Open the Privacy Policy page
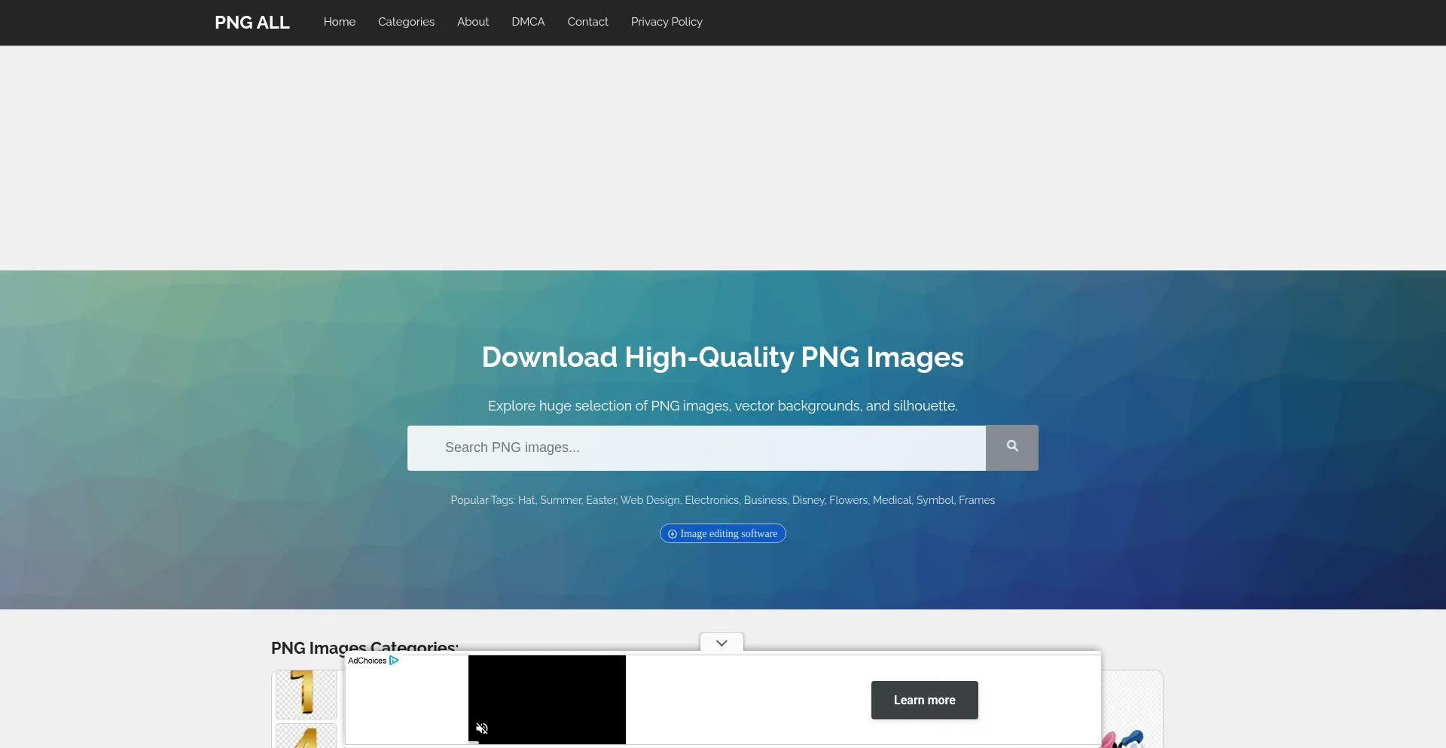This screenshot has width=1446, height=748. tap(667, 22)
